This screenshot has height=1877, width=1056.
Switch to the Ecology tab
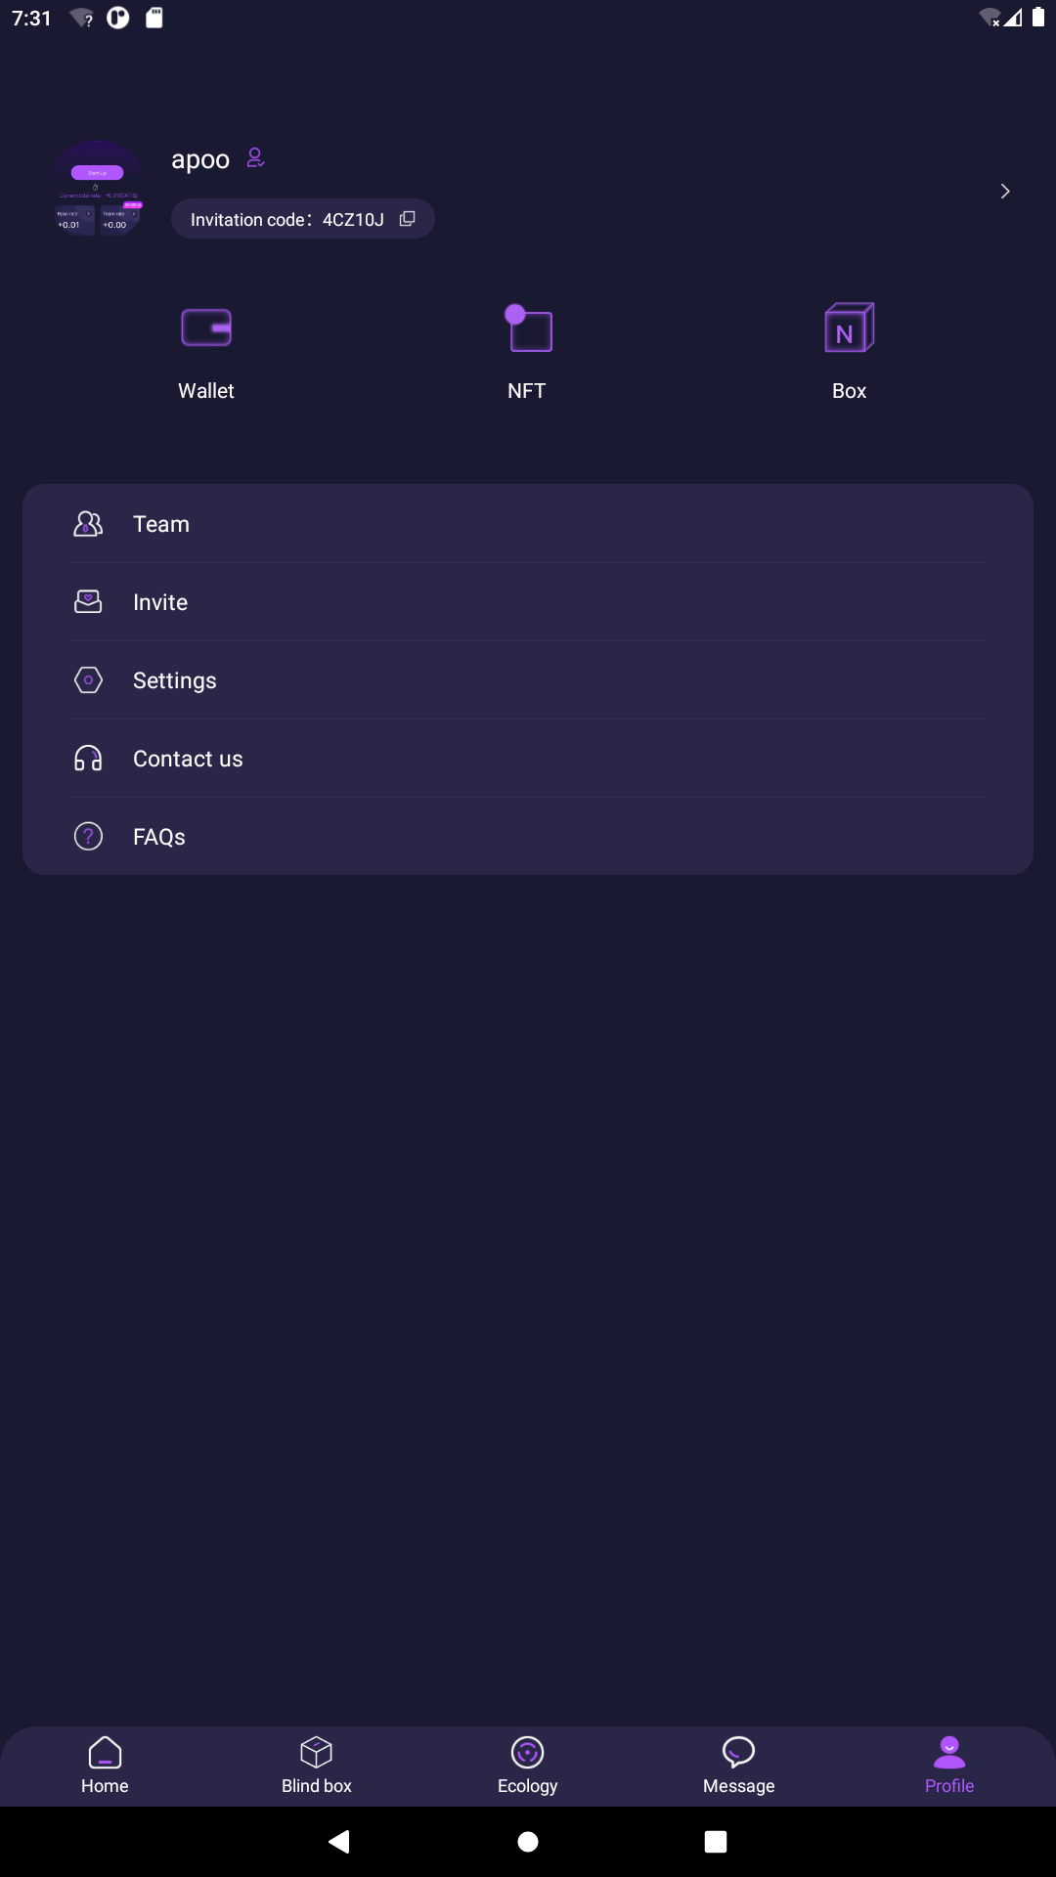click(x=528, y=1766)
